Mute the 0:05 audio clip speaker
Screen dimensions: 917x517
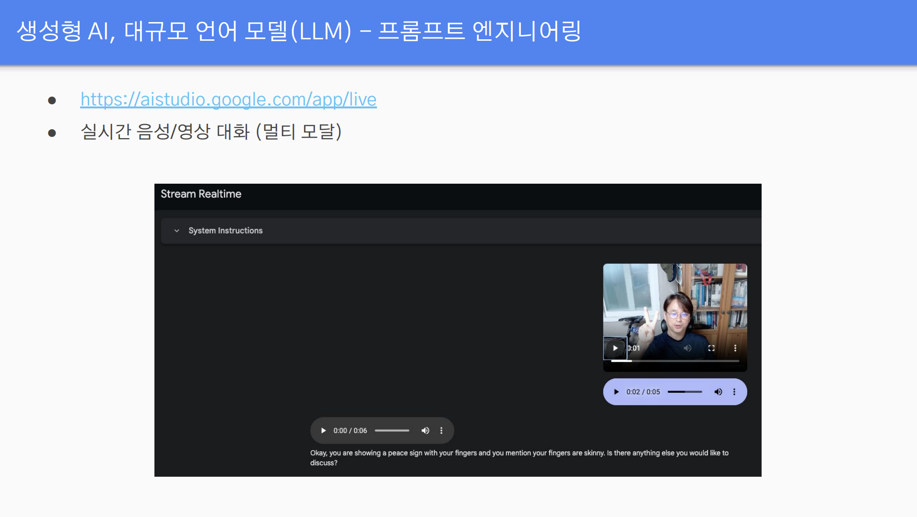(718, 392)
